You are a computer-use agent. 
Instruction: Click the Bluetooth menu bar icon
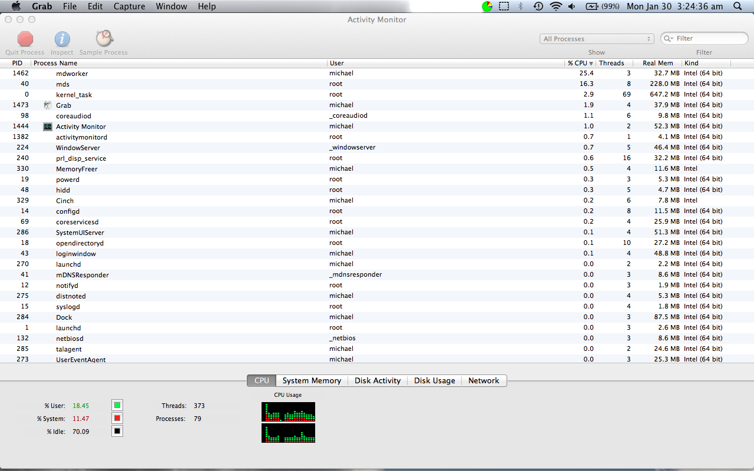(521, 6)
